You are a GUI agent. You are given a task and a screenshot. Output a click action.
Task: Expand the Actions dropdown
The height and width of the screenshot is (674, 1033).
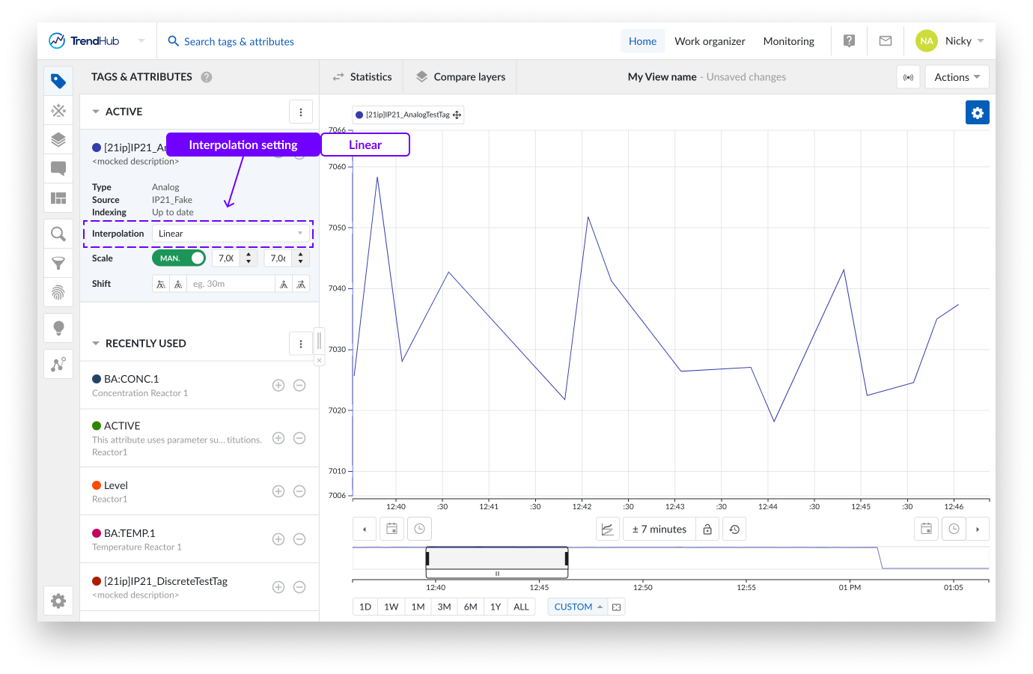pos(957,77)
